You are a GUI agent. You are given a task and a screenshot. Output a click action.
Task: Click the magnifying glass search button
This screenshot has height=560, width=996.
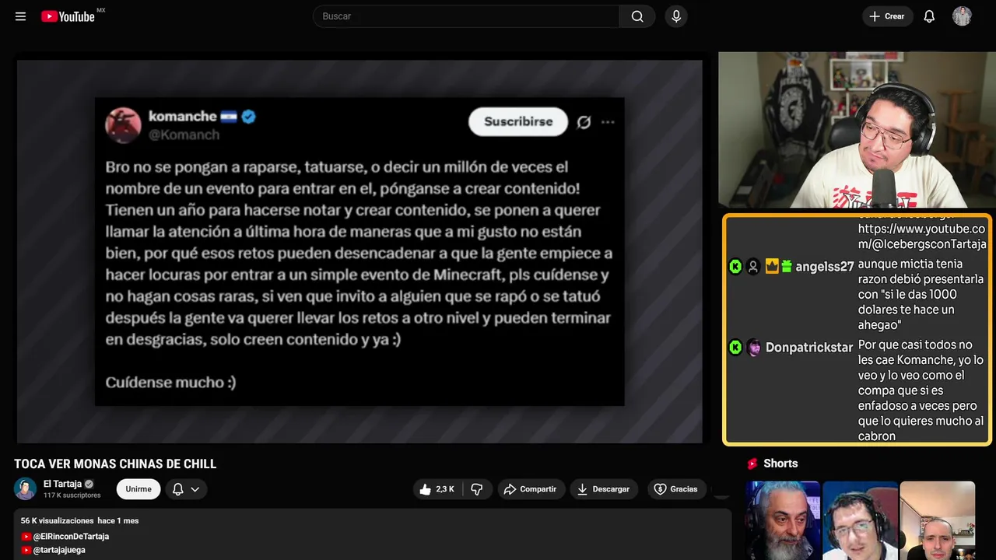[637, 16]
